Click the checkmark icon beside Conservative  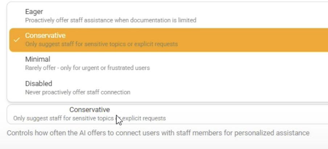point(16,40)
